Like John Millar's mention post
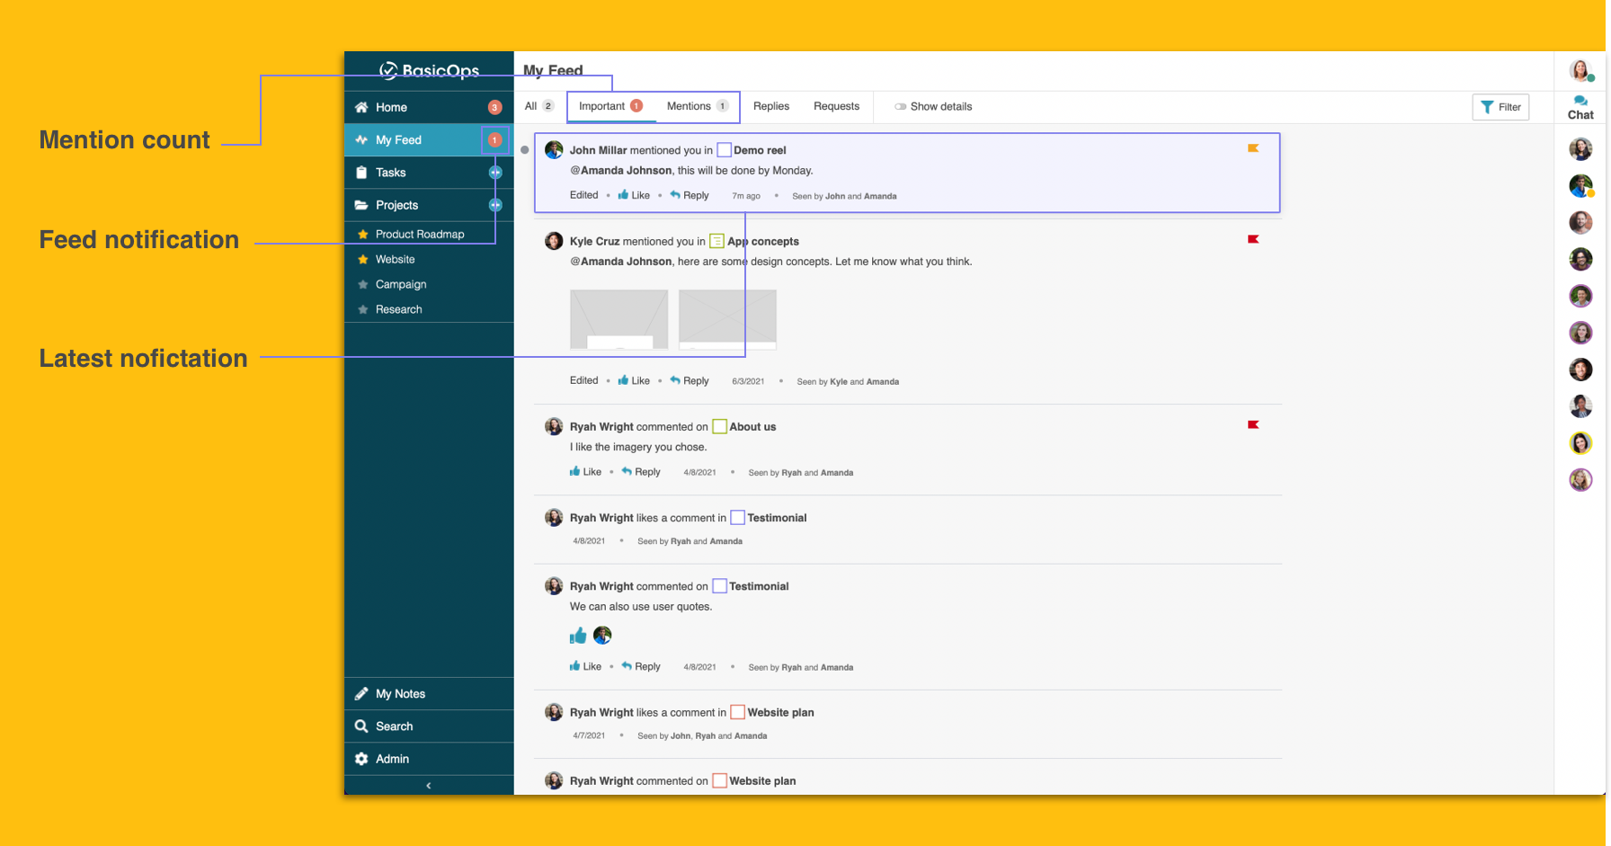Viewport: 1611px width, 846px height. tap(634, 195)
